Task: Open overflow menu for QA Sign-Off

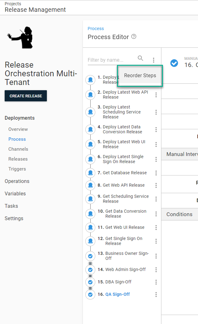Action: 156,295
